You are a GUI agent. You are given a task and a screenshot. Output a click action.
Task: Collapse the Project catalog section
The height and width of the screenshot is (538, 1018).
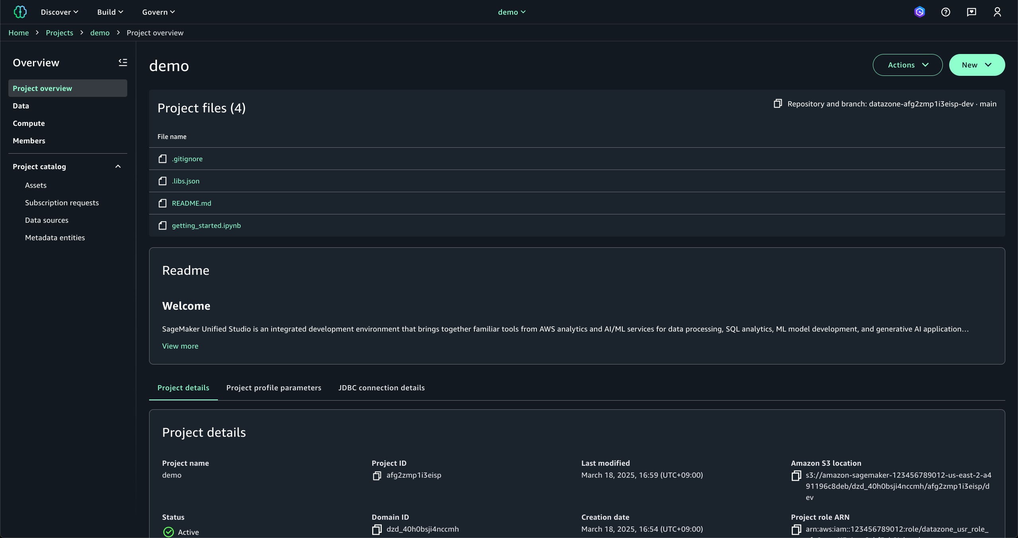tap(118, 166)
